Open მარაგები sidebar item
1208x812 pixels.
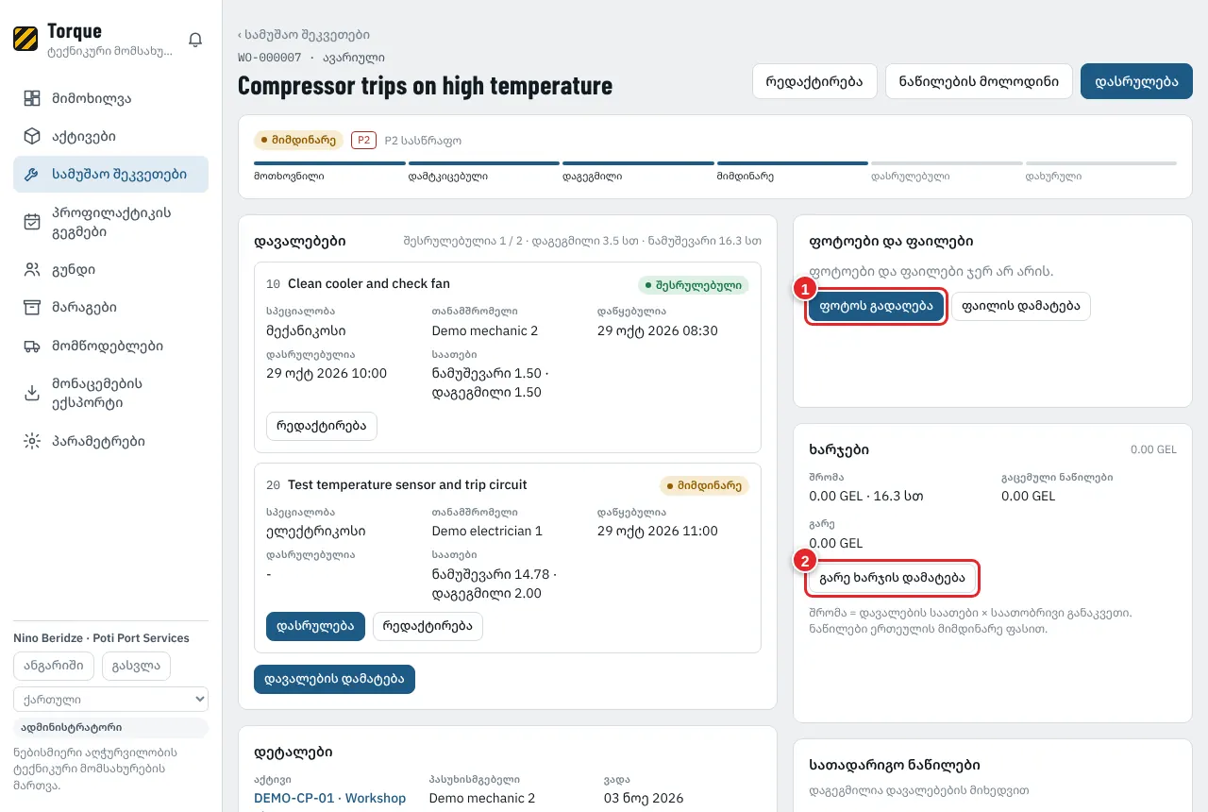(x=110, y=308)
